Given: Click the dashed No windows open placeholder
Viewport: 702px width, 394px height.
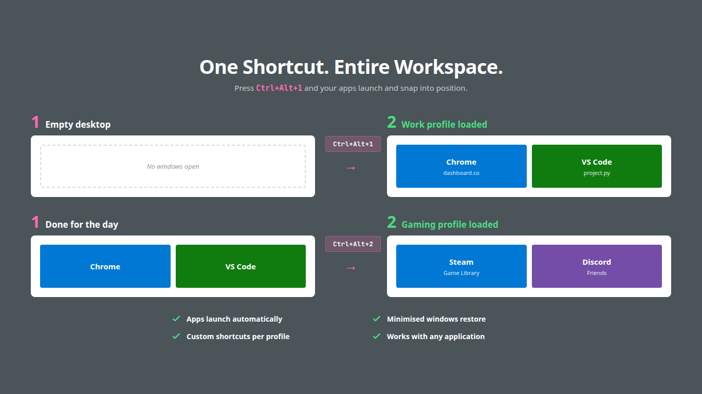Looking at the screenshot, I should click(172, 166).
